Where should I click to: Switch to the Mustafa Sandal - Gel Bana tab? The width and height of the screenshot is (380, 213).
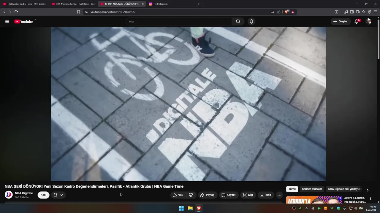tap(73, 4)
